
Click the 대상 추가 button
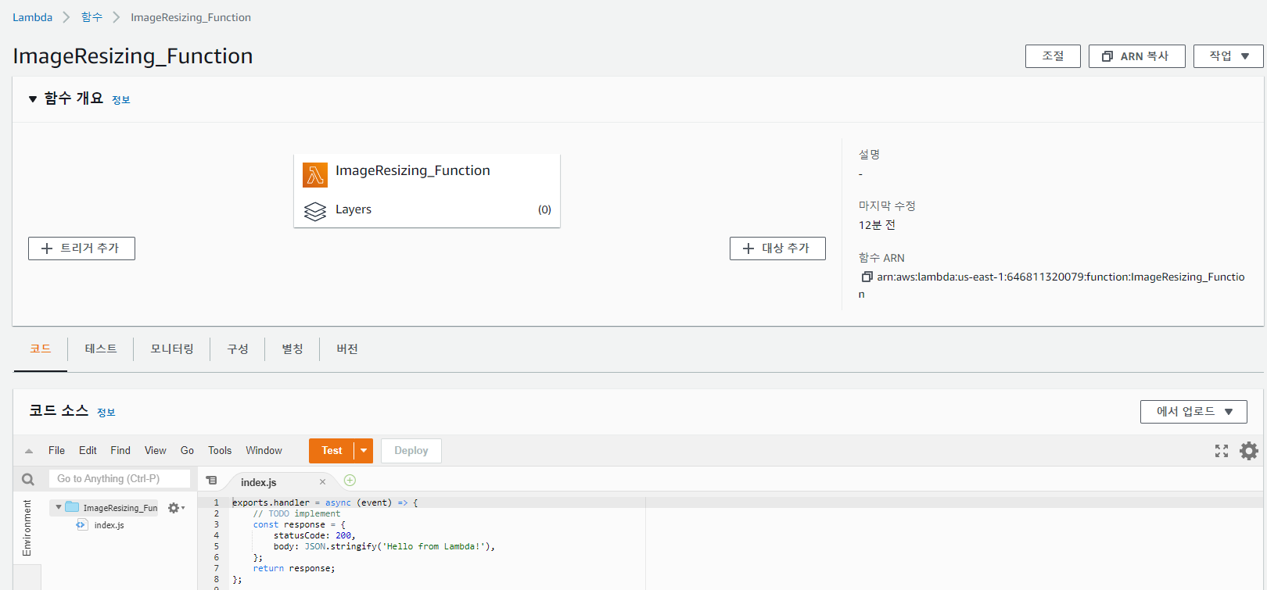coord(777,249)
